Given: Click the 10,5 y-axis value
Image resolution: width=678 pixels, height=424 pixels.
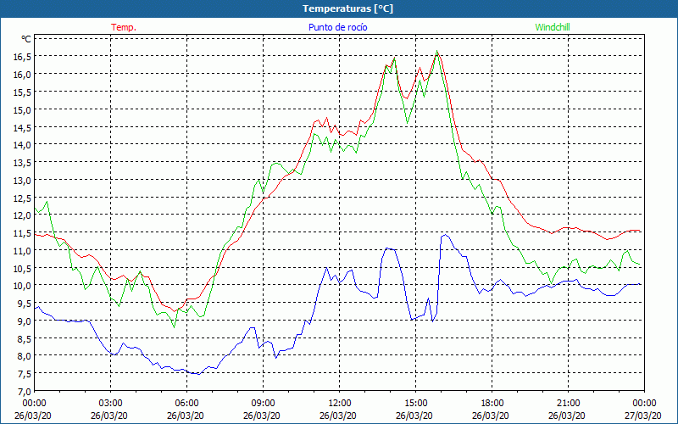Looking at the screenshot, I should [22, 269].
